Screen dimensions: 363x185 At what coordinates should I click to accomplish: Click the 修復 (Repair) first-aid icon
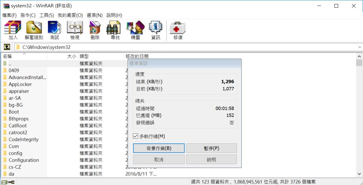(178, 28)
